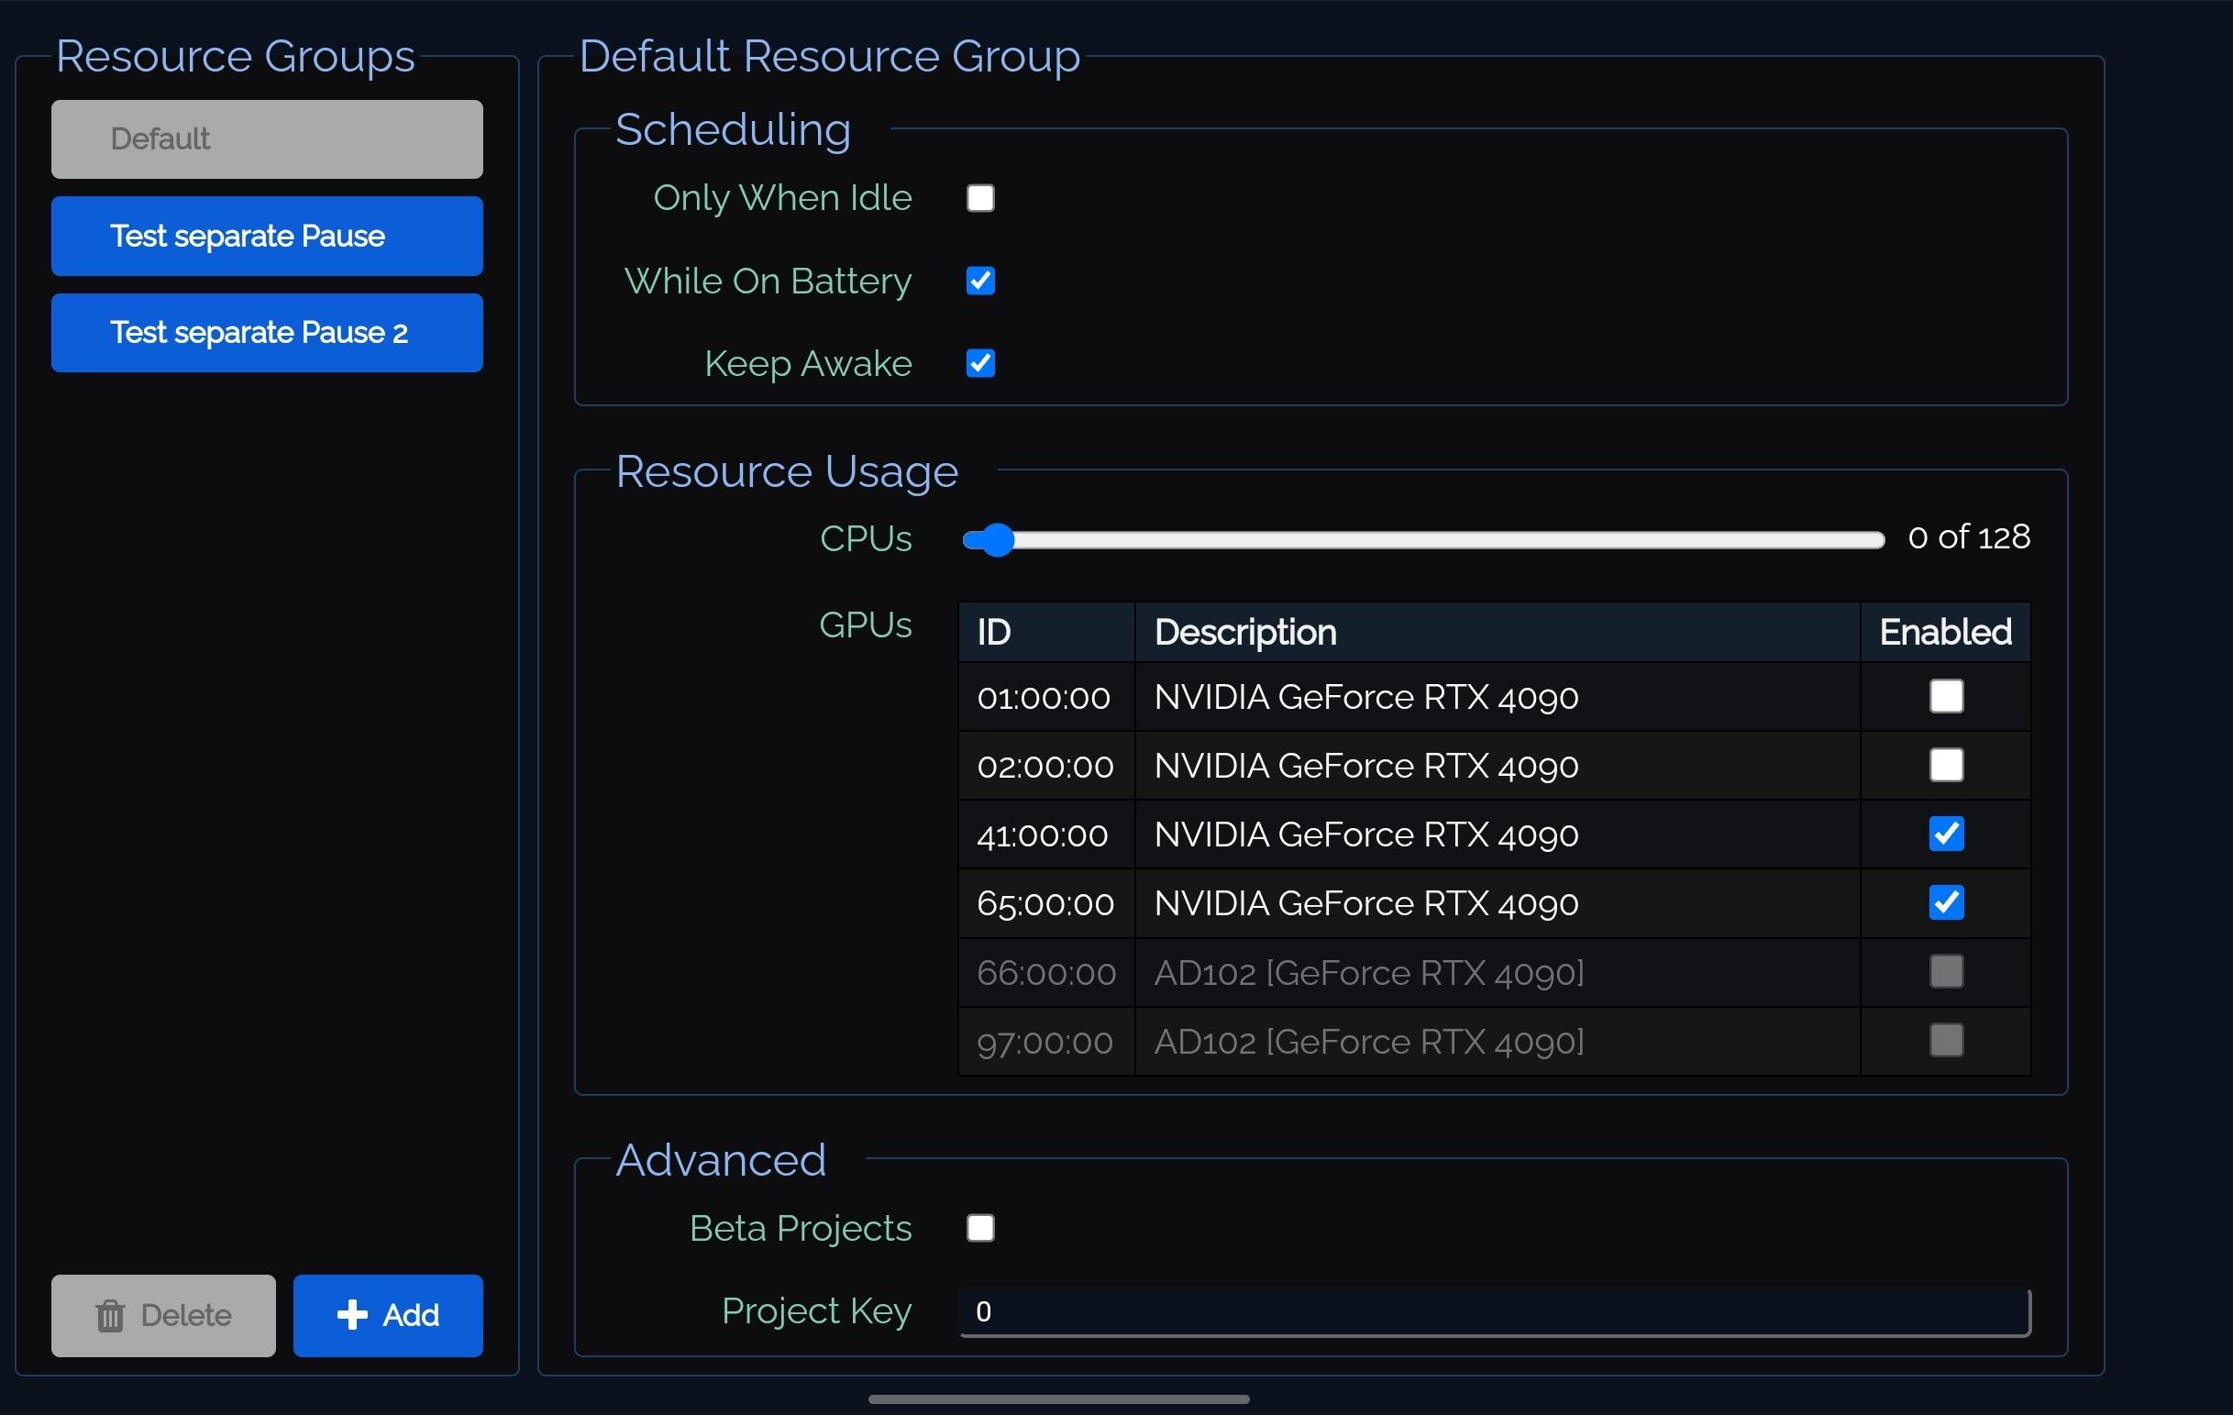
Task: Click the horizontal scrollbar at bottom
Action: [x=1058, y=1399]
